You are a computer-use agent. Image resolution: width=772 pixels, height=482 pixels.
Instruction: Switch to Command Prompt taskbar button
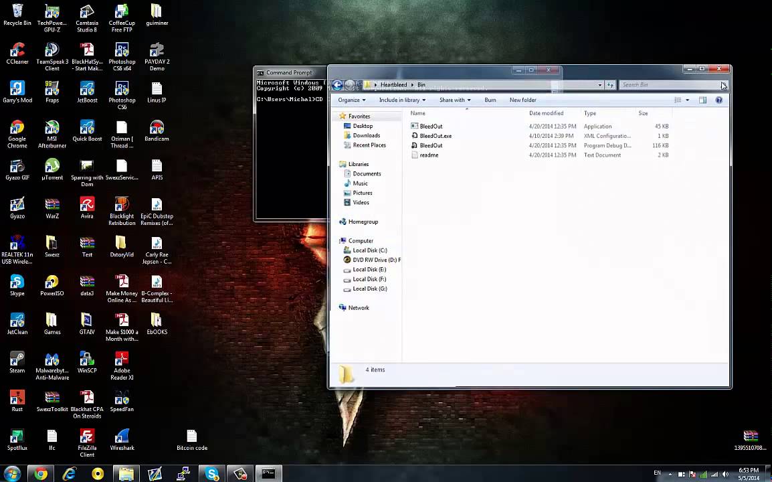point(268,473)
